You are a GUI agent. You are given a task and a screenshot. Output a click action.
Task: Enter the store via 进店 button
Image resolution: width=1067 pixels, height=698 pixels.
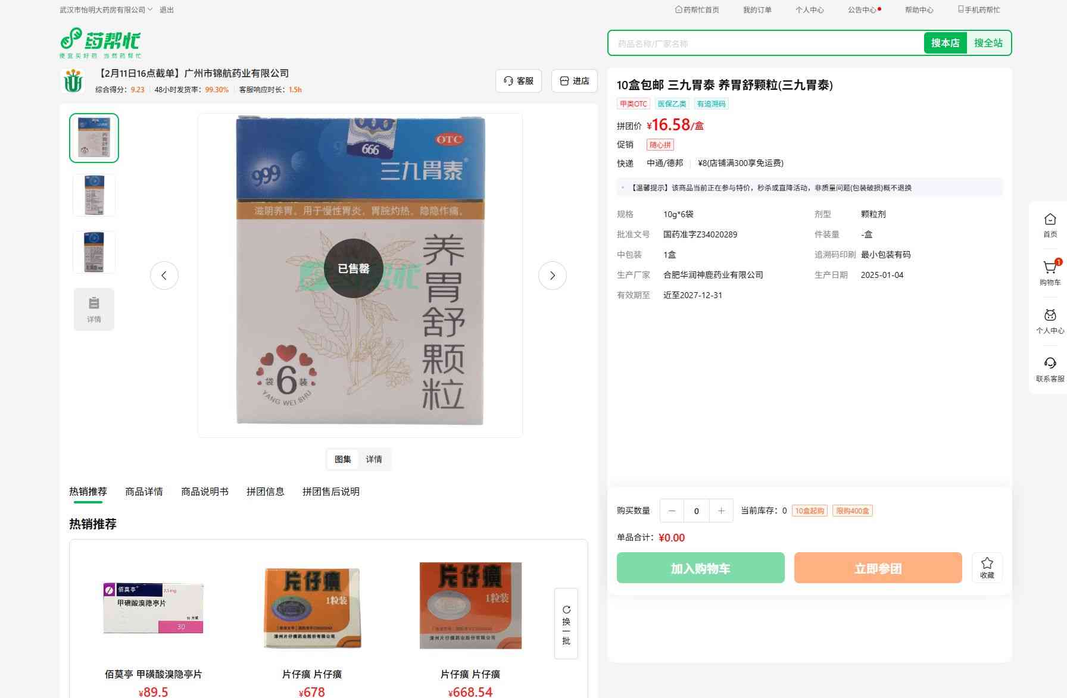point(574,81)
